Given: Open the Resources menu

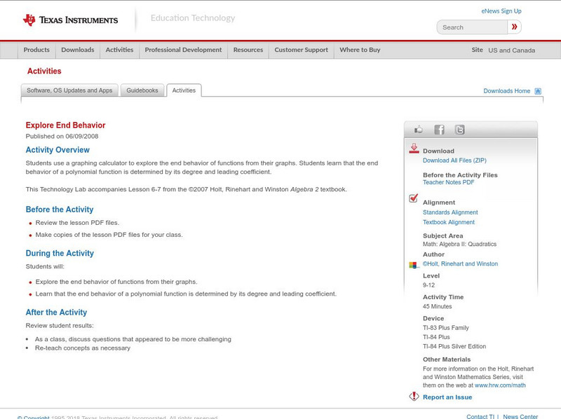Looking at the screenshot, I should click(x=248, y=50).
